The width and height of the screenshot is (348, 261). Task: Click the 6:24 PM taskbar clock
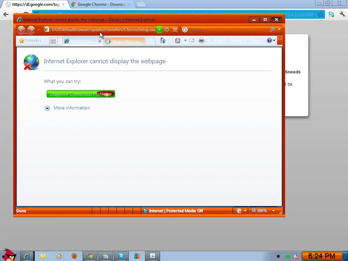[x=322, y=256]
